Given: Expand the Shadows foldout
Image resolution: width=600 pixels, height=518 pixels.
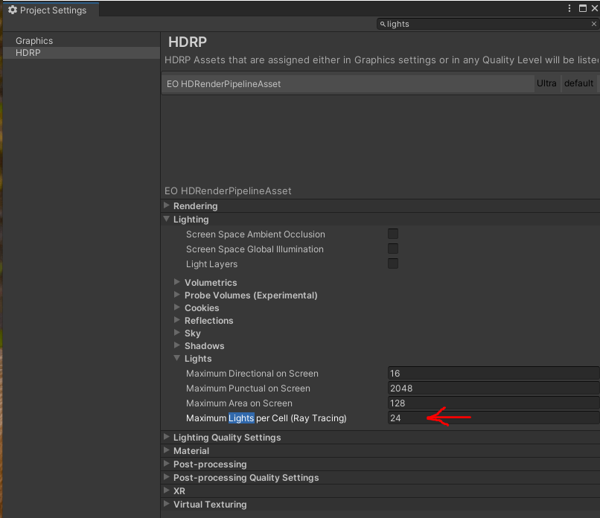Looking at the screenshot, I should tap(177, 346).
